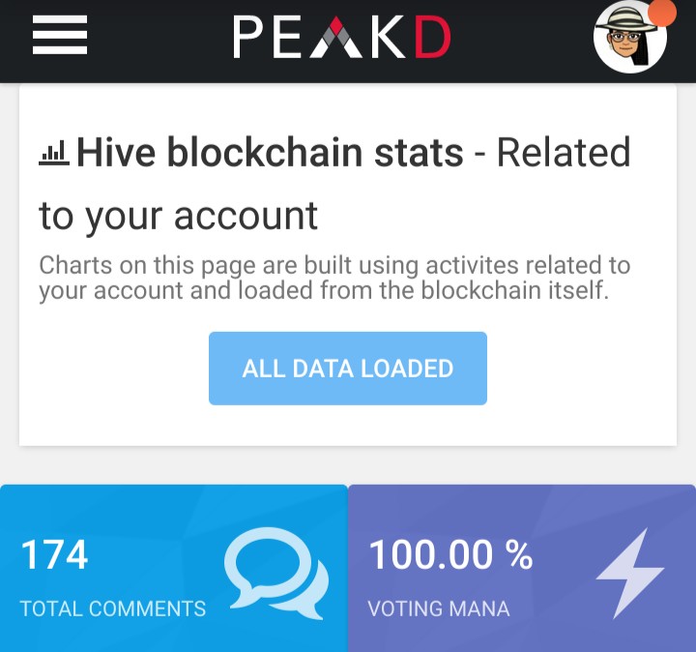Click the ALL DATA LOADED button

[x=348, y=369]
